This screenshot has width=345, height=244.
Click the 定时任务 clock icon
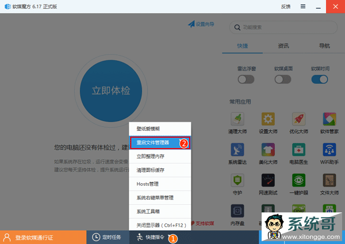[96, 237]
